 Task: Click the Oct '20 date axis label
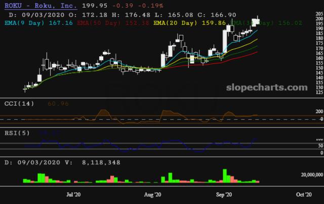click(303, 194)
